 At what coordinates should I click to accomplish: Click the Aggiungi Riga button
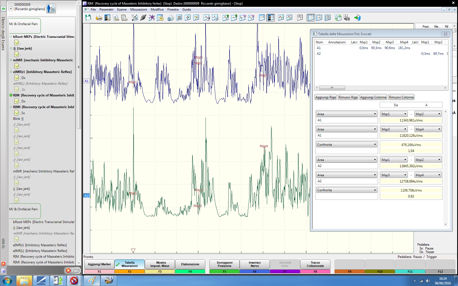click(326, 97)
